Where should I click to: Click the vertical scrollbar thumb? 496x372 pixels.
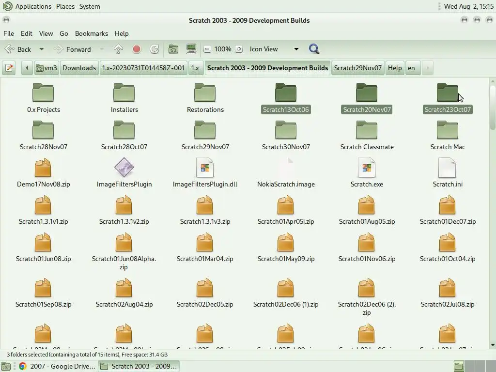pyautogui.click(x=493, y=107)
